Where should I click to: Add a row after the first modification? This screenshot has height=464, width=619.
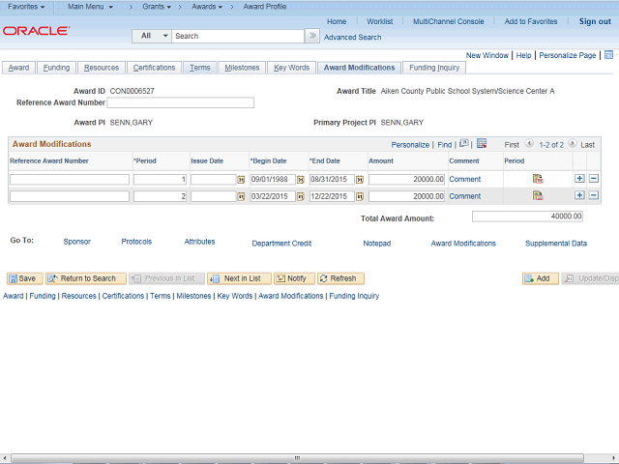579,179
